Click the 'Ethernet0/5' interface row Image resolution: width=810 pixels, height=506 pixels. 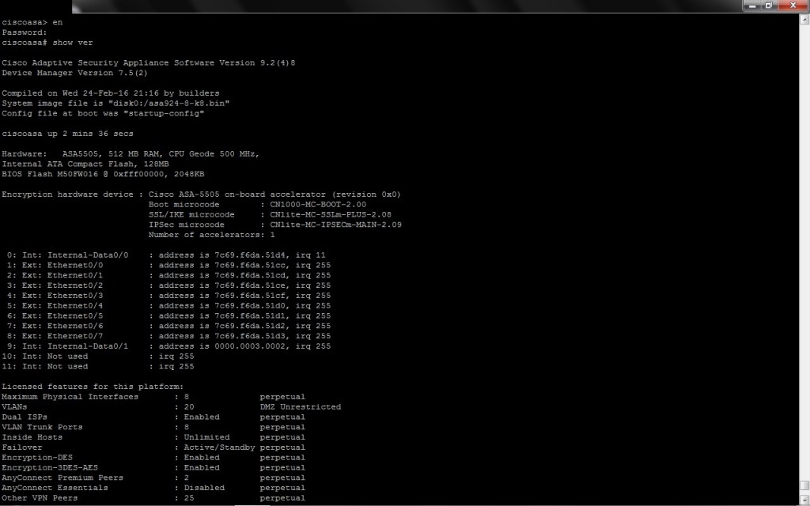(168, 315)
